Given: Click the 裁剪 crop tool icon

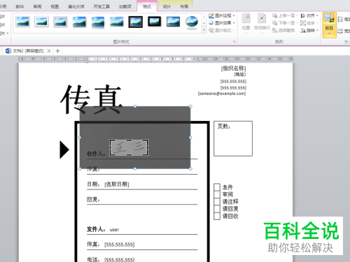Looking at the screenshot, I should 329,18.
